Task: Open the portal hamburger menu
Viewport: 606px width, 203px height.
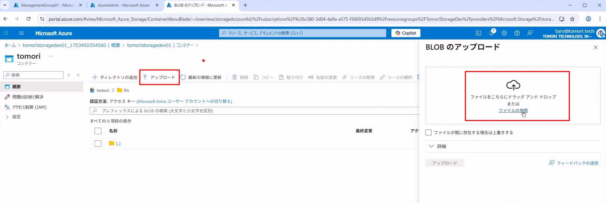Action: (x=21, y=33)
